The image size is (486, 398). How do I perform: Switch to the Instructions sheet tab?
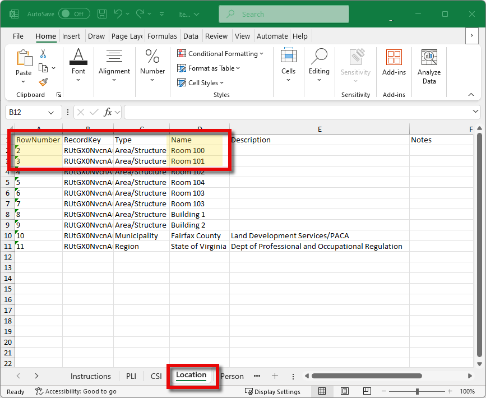[90, 376]
